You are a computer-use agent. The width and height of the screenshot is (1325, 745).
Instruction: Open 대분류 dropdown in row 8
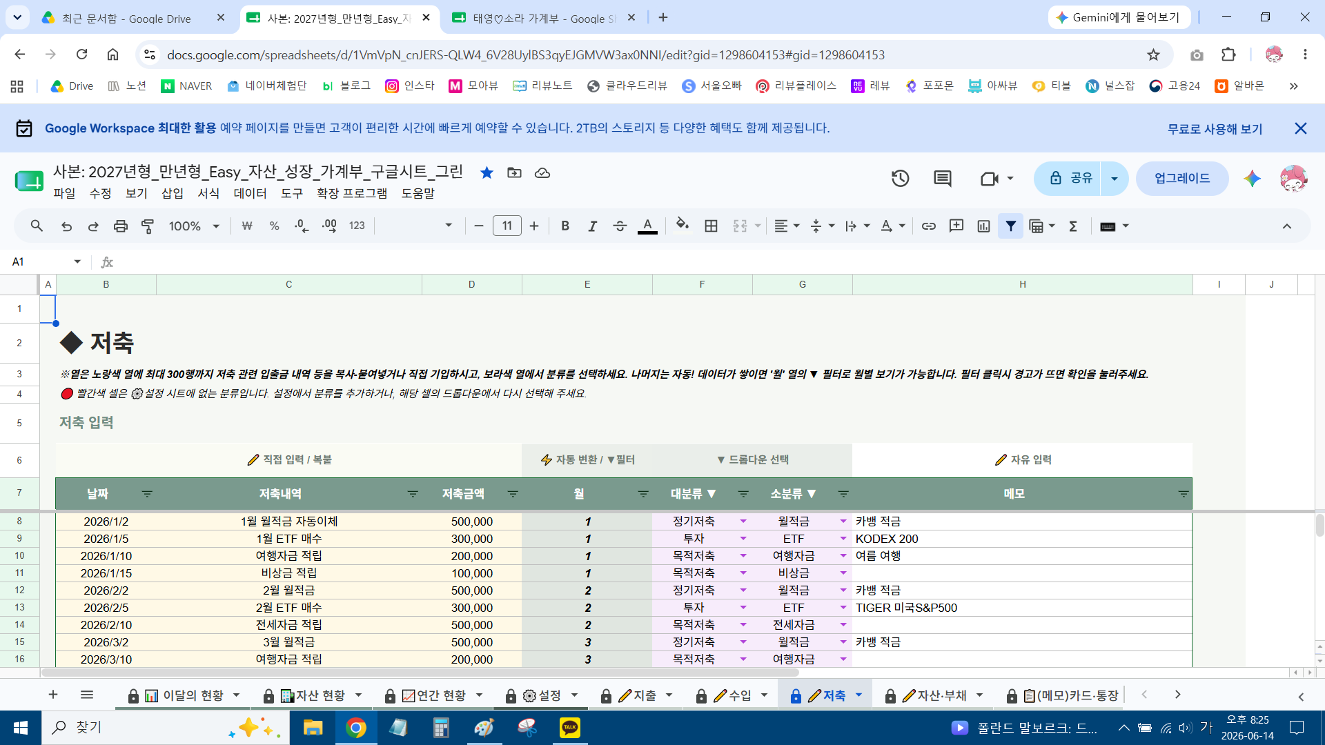743,521
